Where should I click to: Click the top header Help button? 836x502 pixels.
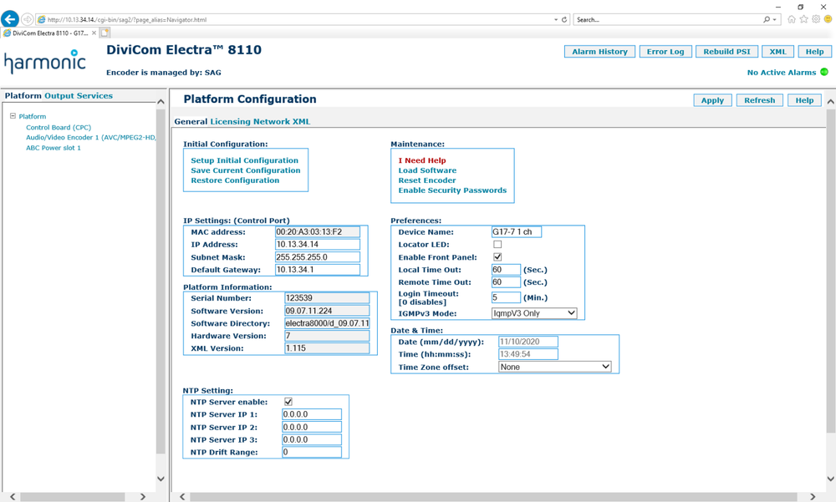click(x=814, y=52)
